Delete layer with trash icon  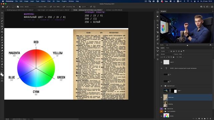pos(211,119)
